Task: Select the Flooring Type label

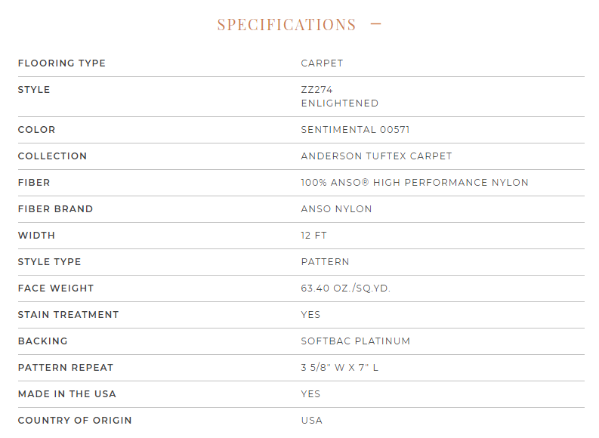Action: pyautogui.click(x=61, y=63)
